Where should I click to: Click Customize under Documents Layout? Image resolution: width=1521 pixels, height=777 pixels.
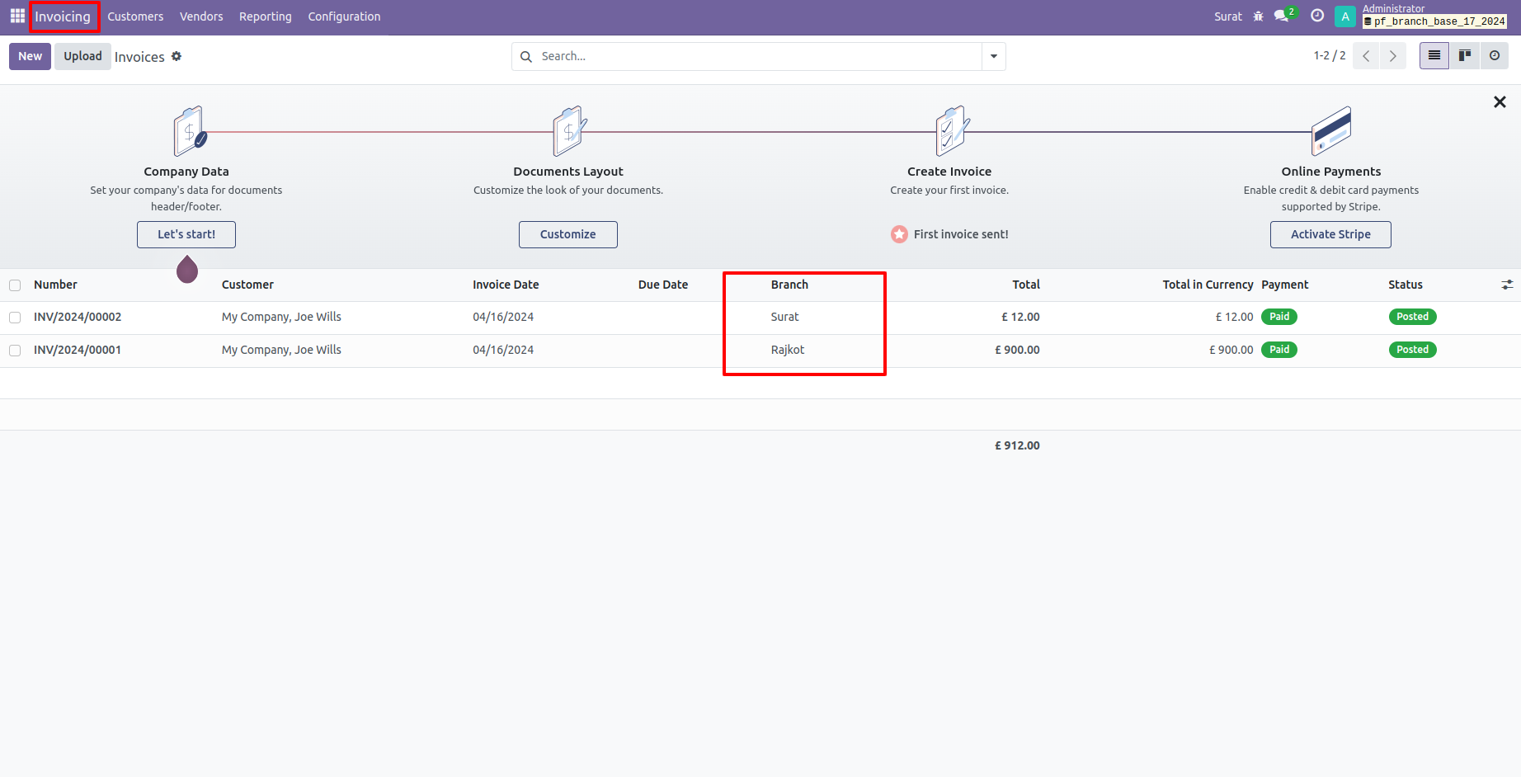[567, 234]
